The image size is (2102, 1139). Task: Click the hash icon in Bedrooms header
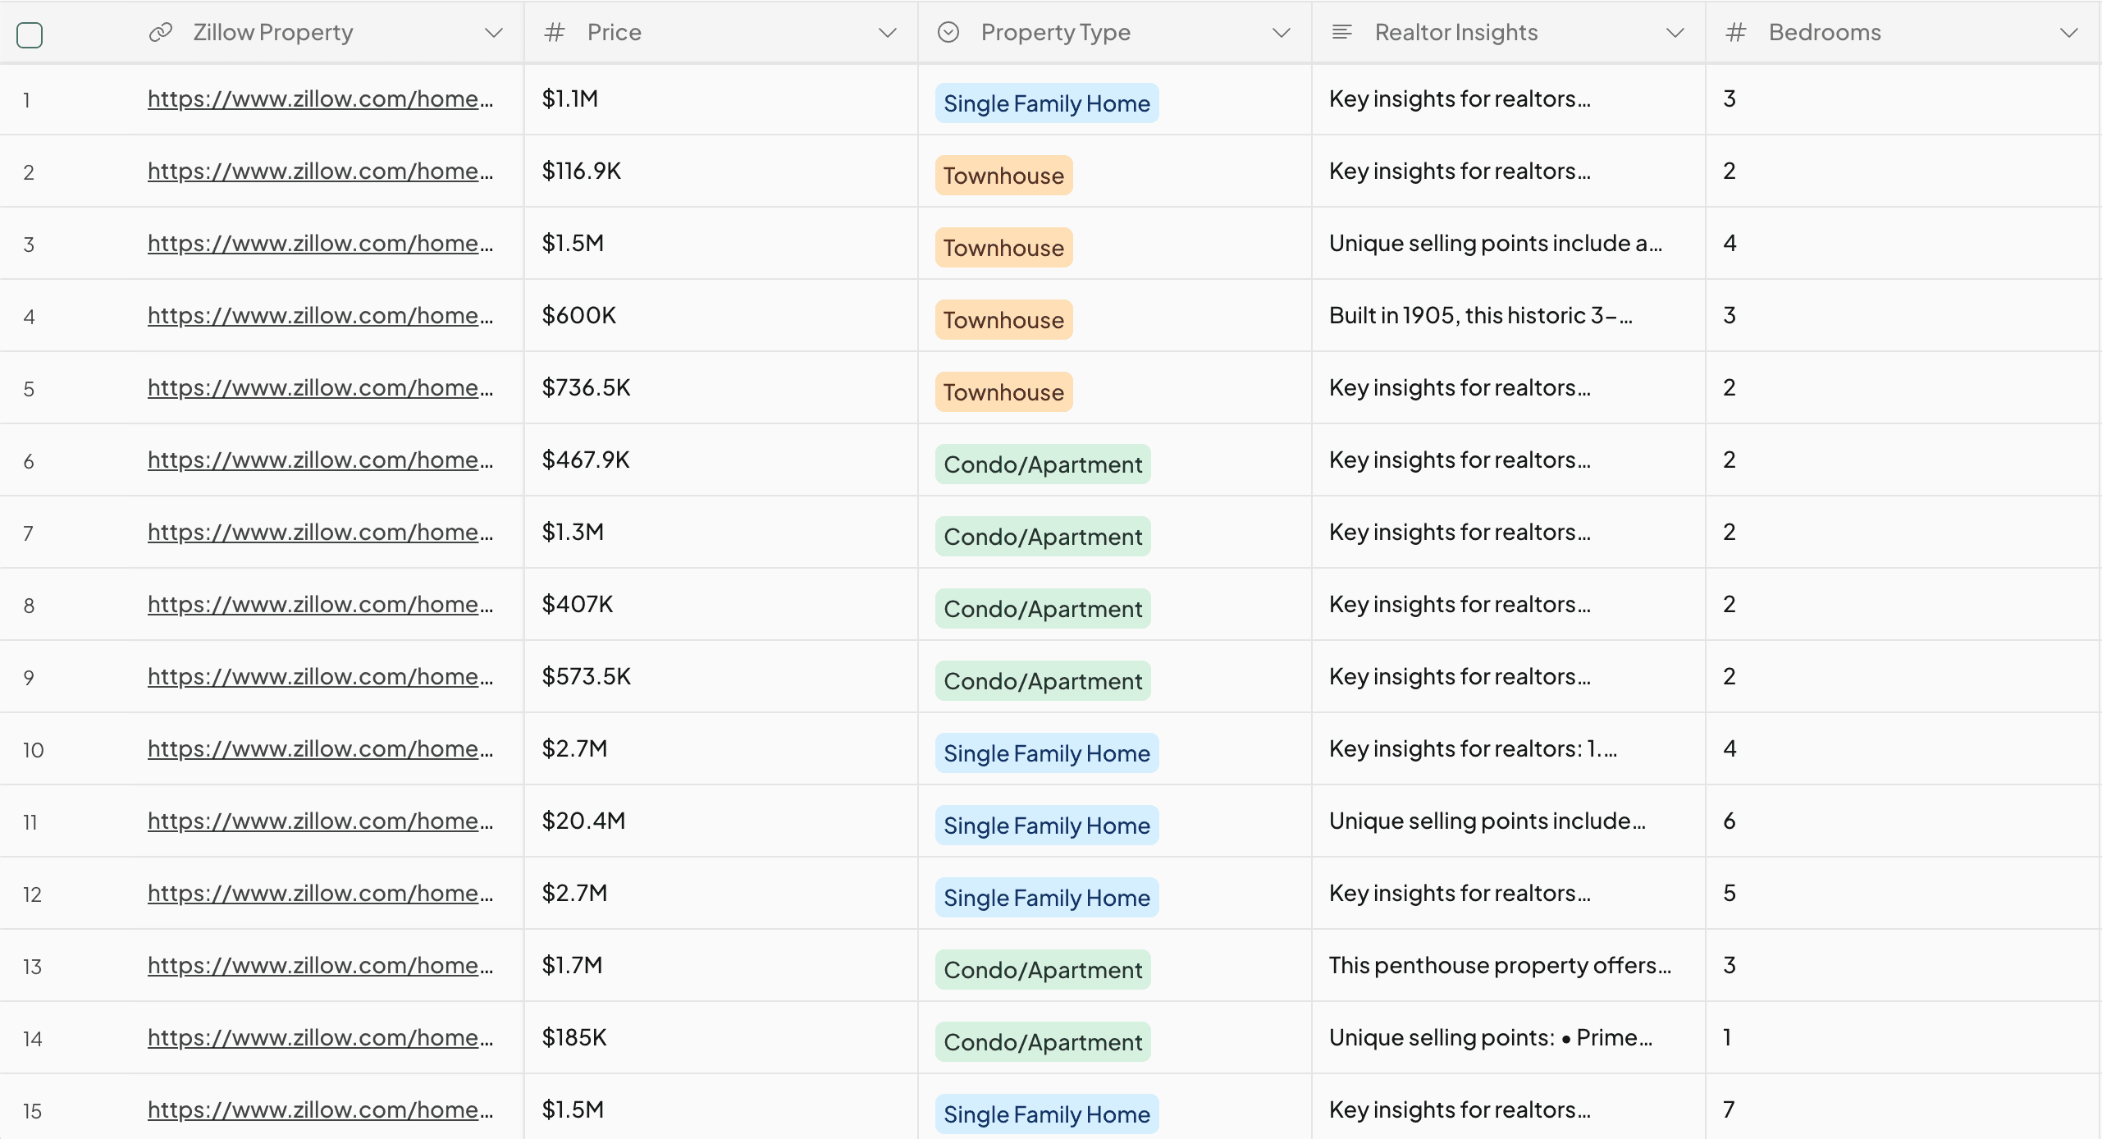pos(1735,32)
